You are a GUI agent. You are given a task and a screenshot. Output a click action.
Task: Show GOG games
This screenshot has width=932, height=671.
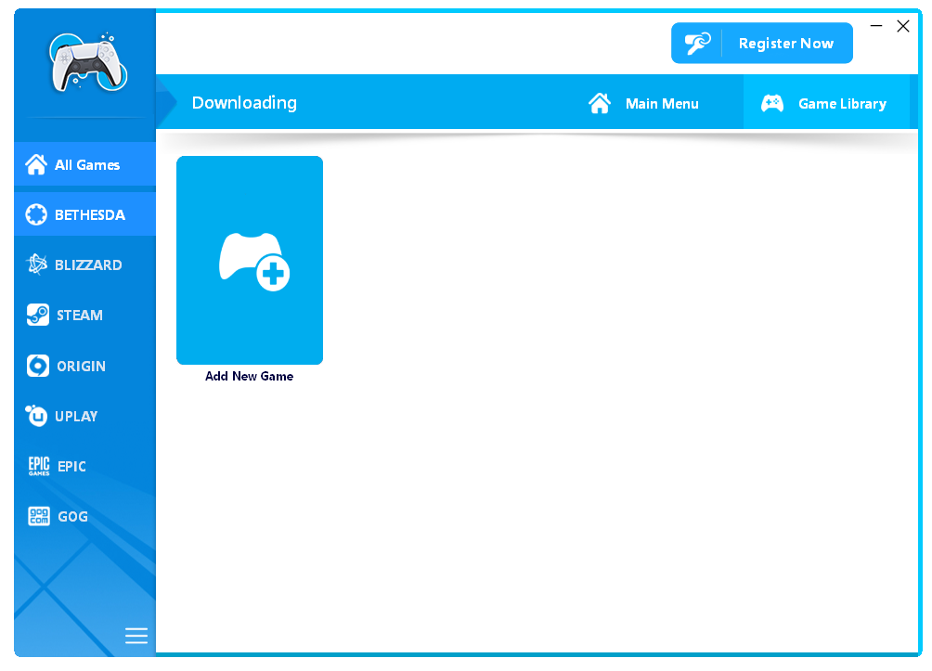[x=85, y=516]
